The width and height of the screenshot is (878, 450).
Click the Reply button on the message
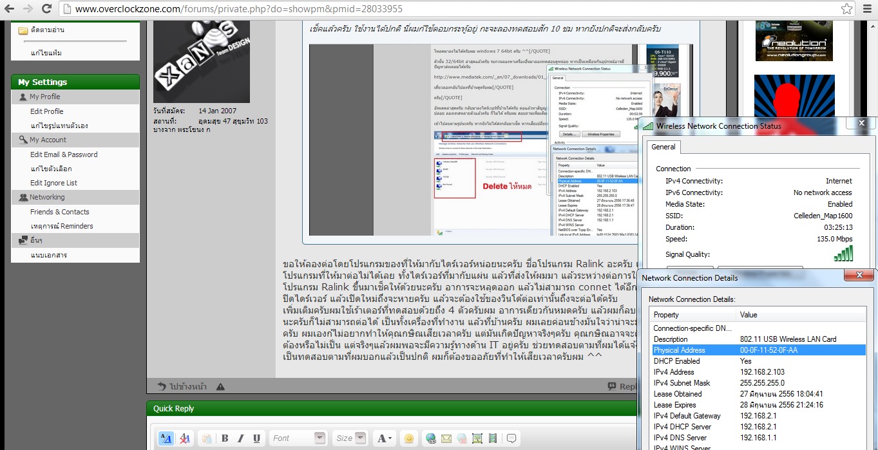622,386
